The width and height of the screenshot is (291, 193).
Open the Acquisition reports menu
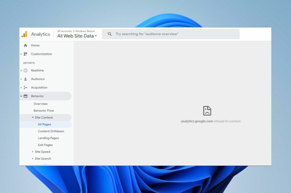[39, 87]
